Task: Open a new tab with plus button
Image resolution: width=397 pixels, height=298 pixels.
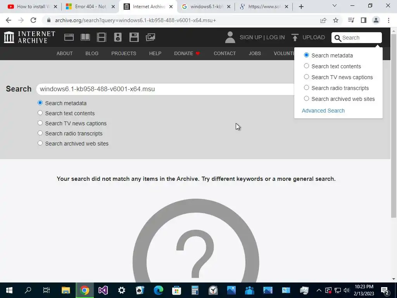Action: pos(301,7)
